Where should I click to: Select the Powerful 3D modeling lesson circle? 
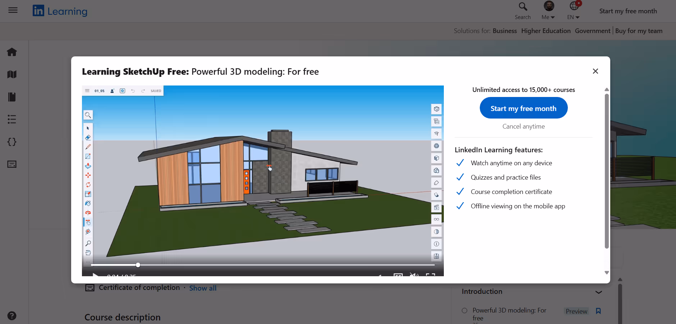tap(464, 311)
